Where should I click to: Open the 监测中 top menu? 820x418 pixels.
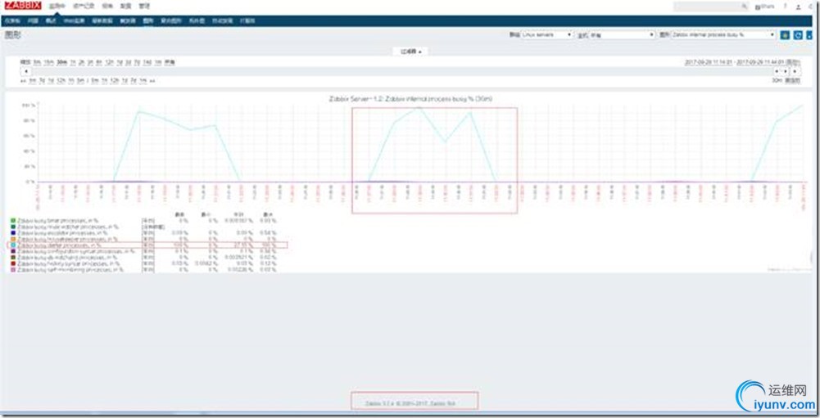point(57,7)
